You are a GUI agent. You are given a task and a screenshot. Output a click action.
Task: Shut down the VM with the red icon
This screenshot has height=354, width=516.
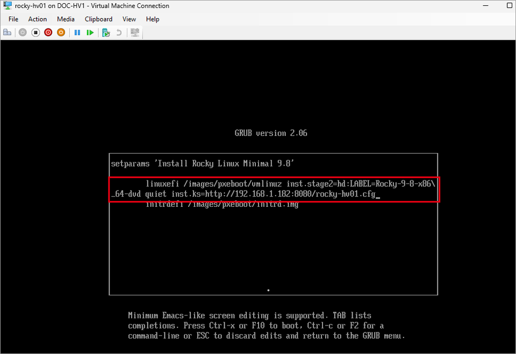click(x=48, y=32)
